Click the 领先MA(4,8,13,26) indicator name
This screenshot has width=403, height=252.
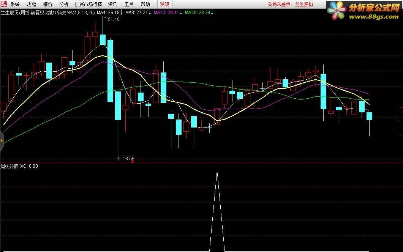(76, 12)
